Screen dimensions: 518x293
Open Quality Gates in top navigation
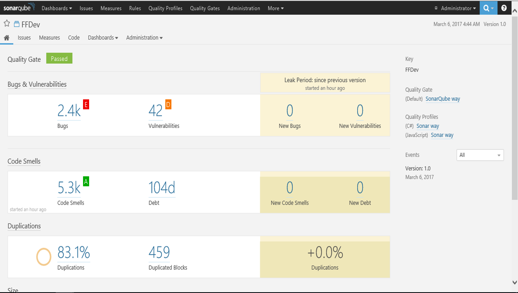point(205,8)
